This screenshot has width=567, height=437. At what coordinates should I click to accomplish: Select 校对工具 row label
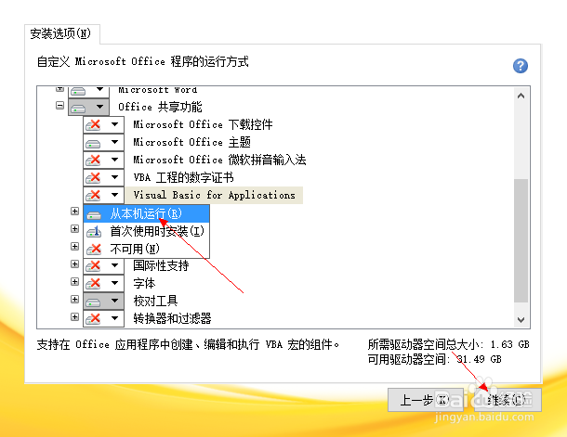(x=155, y=301)
